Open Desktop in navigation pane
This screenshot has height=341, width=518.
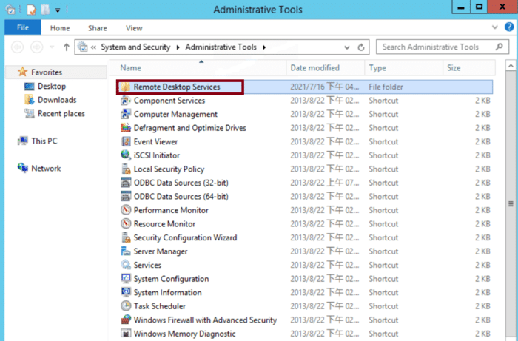tap(52, 86)
